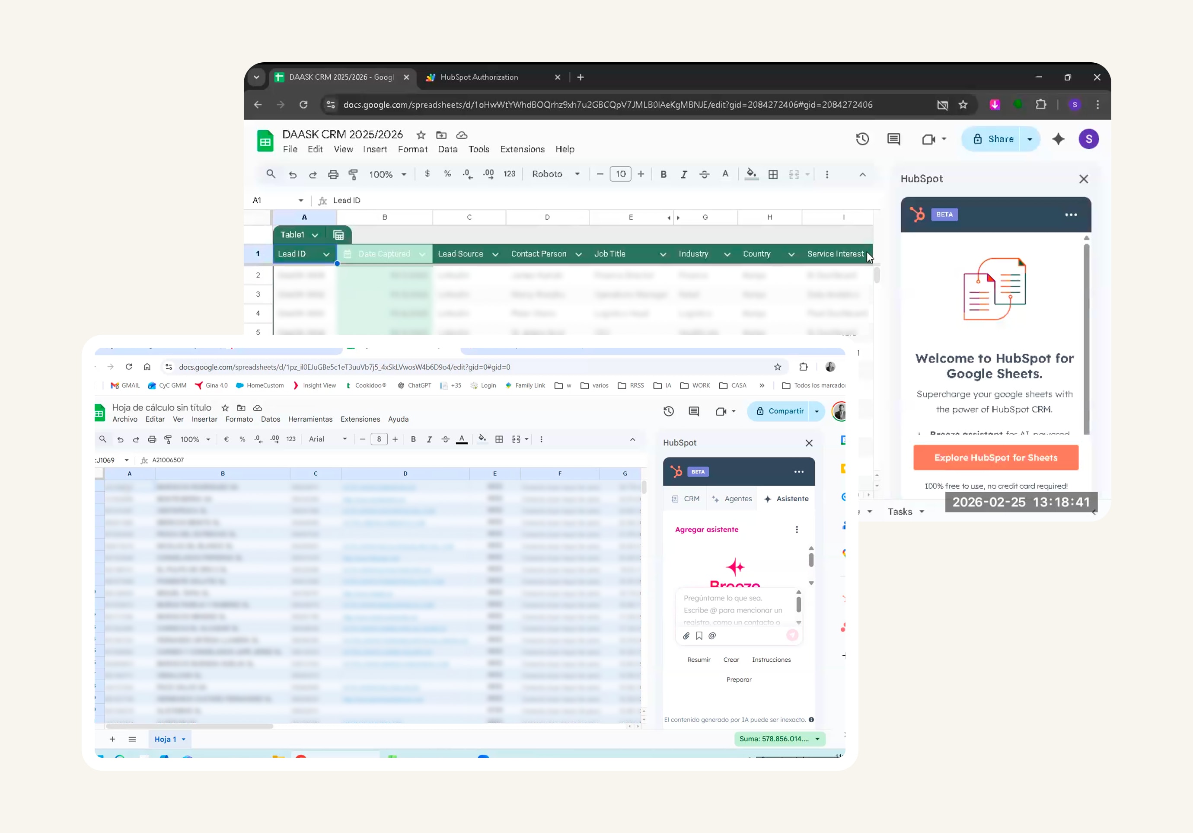Open Herramientas menu in lower spreadsheet
This screenshot has width=1193, height=833.
coord(310,419)
